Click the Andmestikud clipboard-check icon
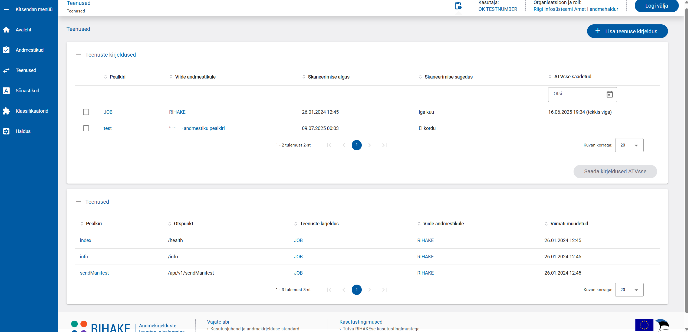Image resolution: width=688 pixels, height=332 pixels. [6, 50]
